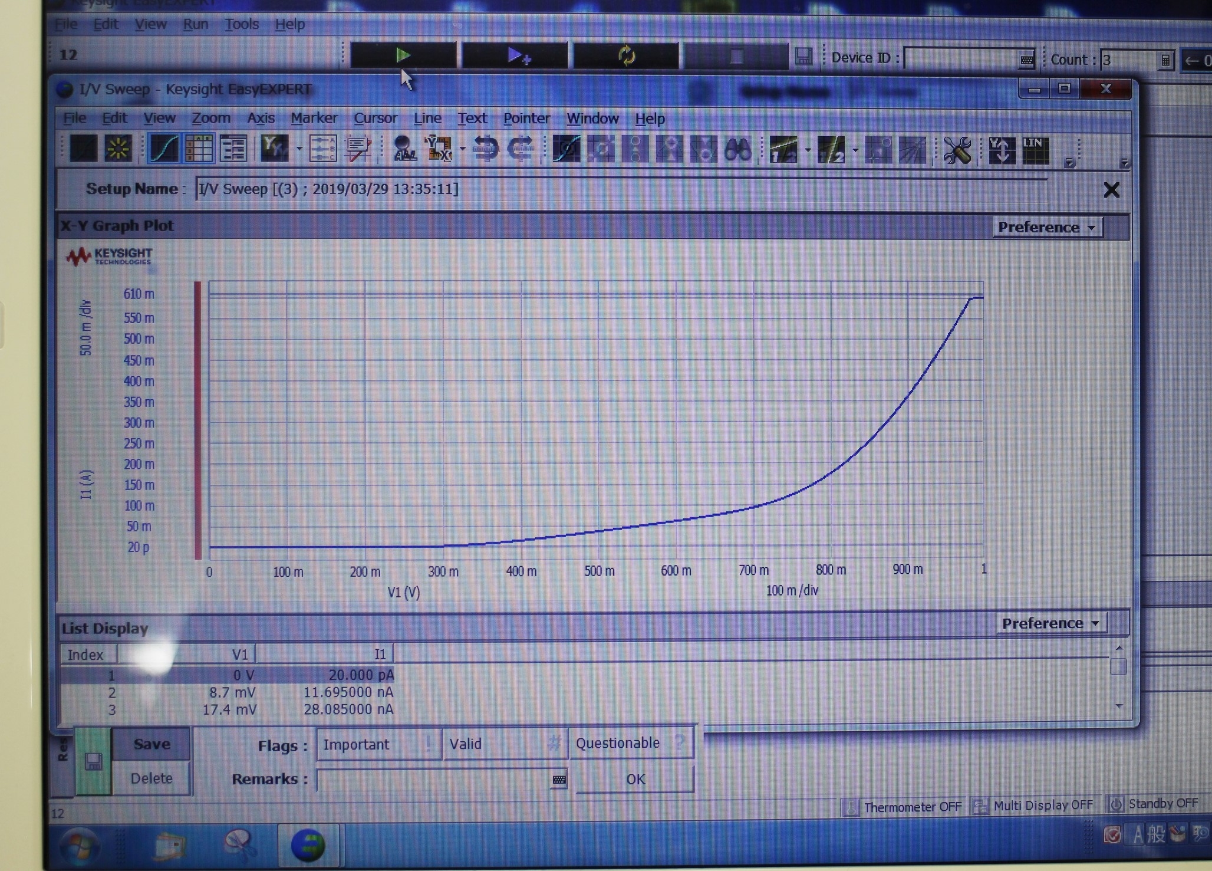Open the Windows Start button
The width and height of the screenshot is (1212, 871).
[80, 847]
